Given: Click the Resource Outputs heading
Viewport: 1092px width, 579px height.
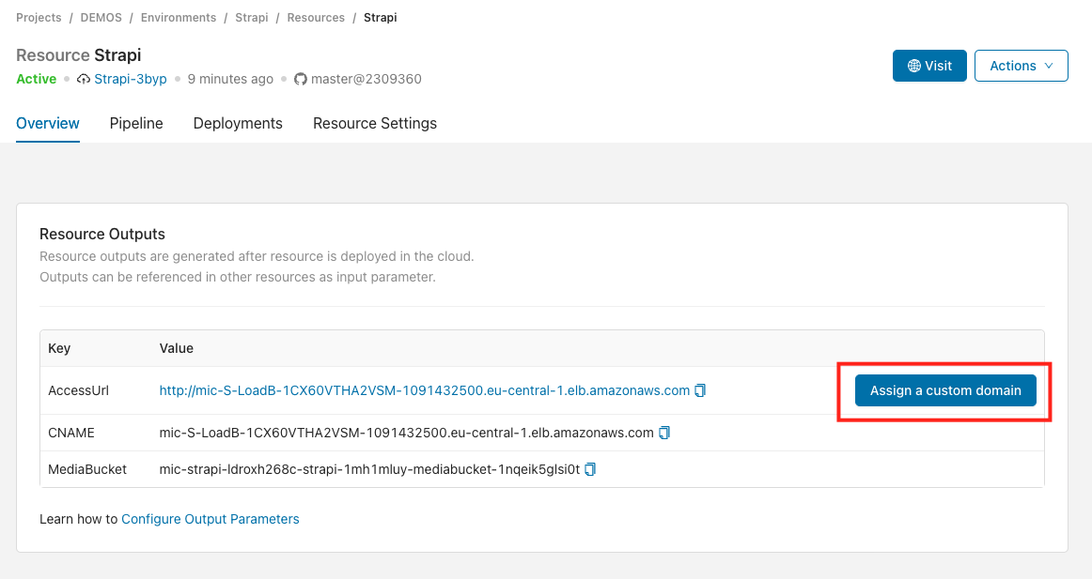Looking at the screenshot, I should coord(102,235).
